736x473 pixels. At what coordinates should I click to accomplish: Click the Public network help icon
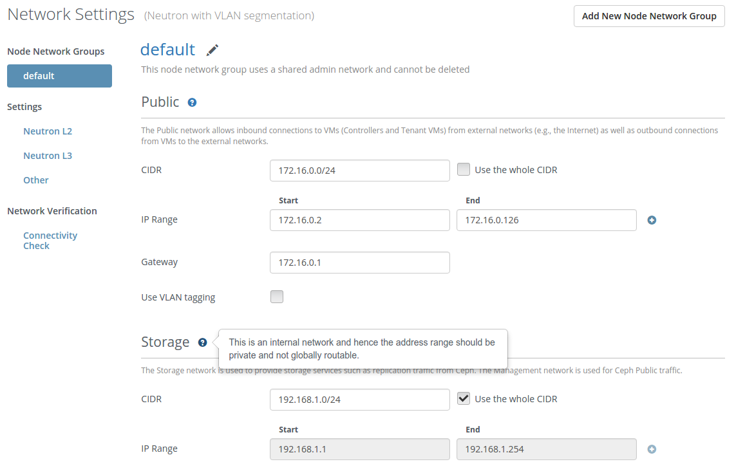(x=192, y=102)
